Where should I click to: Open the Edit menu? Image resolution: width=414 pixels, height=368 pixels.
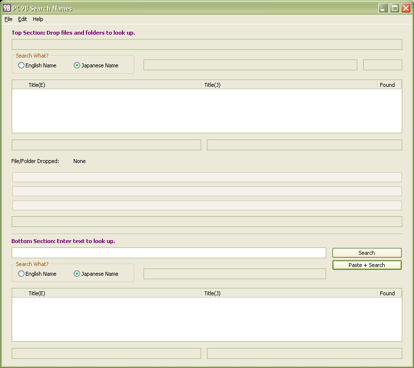click(x=22, y=19)
